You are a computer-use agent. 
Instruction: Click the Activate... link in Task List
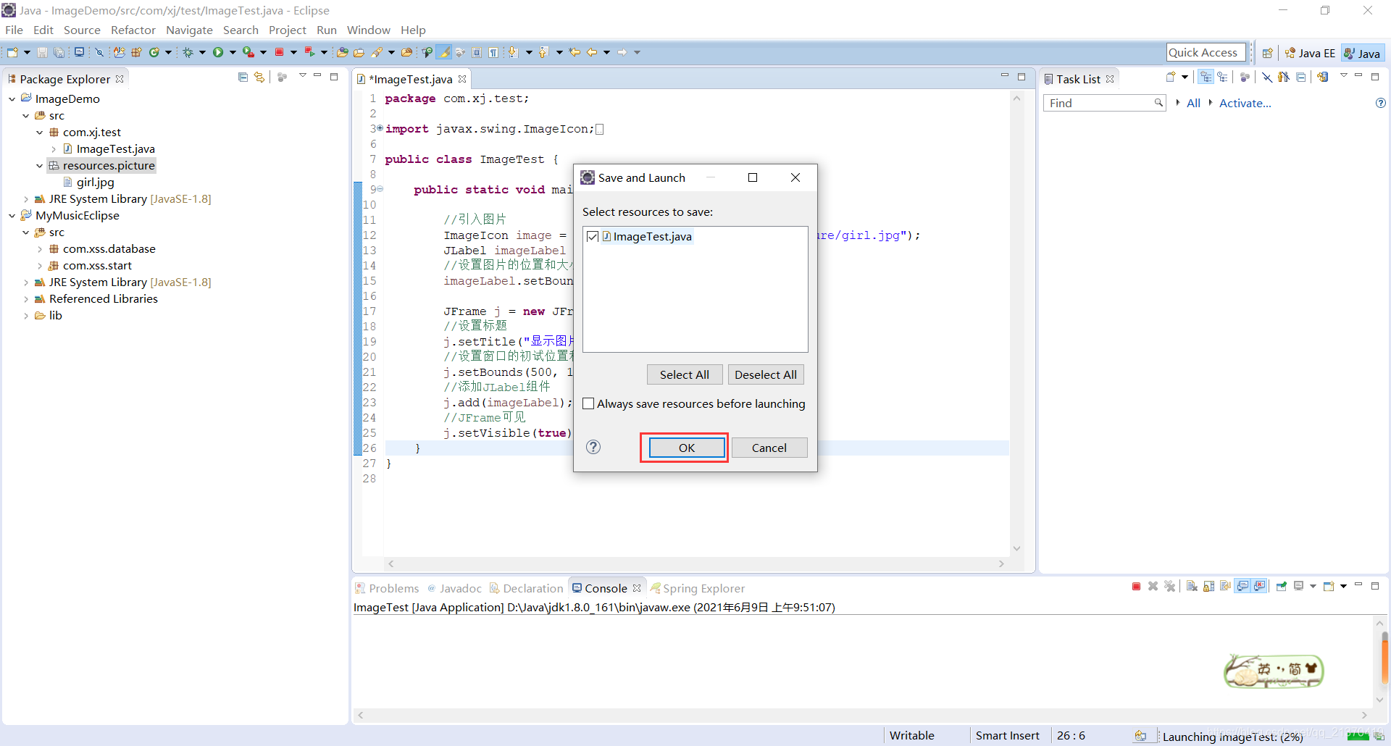coord(1245,104)
